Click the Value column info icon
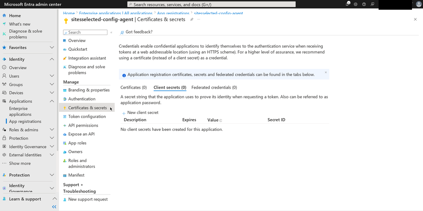The image size is (423, 211). coord(221,121)
